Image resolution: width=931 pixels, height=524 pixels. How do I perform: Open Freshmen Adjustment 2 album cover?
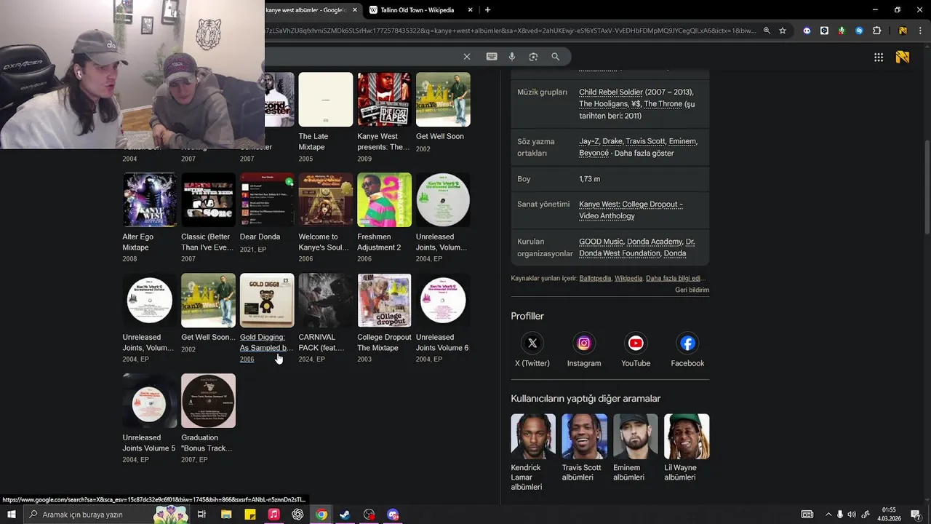point(384,200)
